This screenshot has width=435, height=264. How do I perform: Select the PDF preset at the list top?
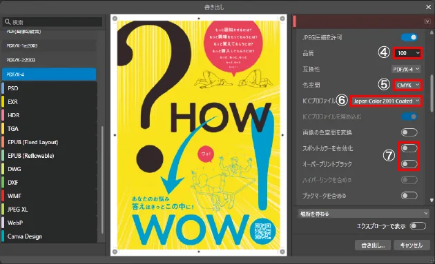(49, 32)
